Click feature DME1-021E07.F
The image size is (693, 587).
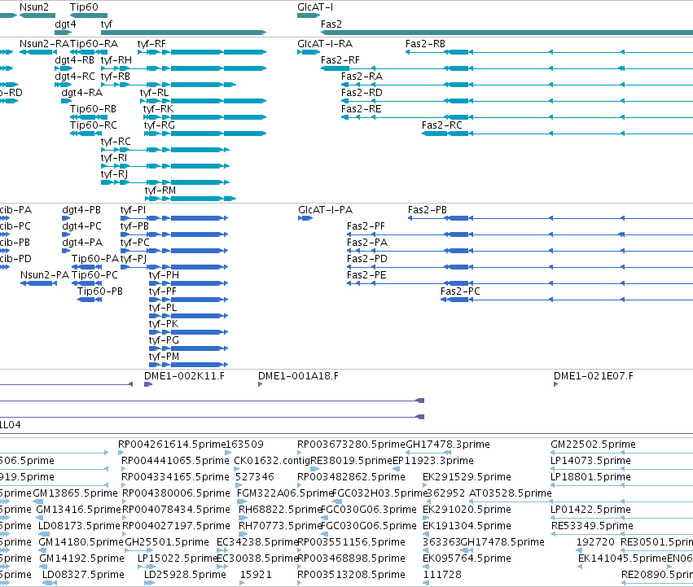click(x=593, y=376)
